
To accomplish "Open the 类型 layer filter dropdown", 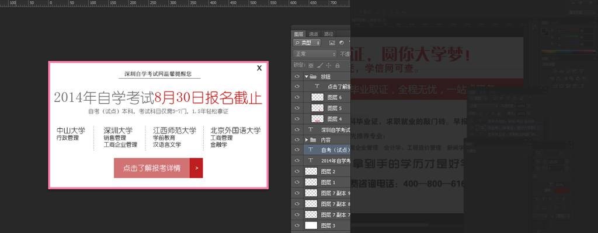I will click(307, 43).
